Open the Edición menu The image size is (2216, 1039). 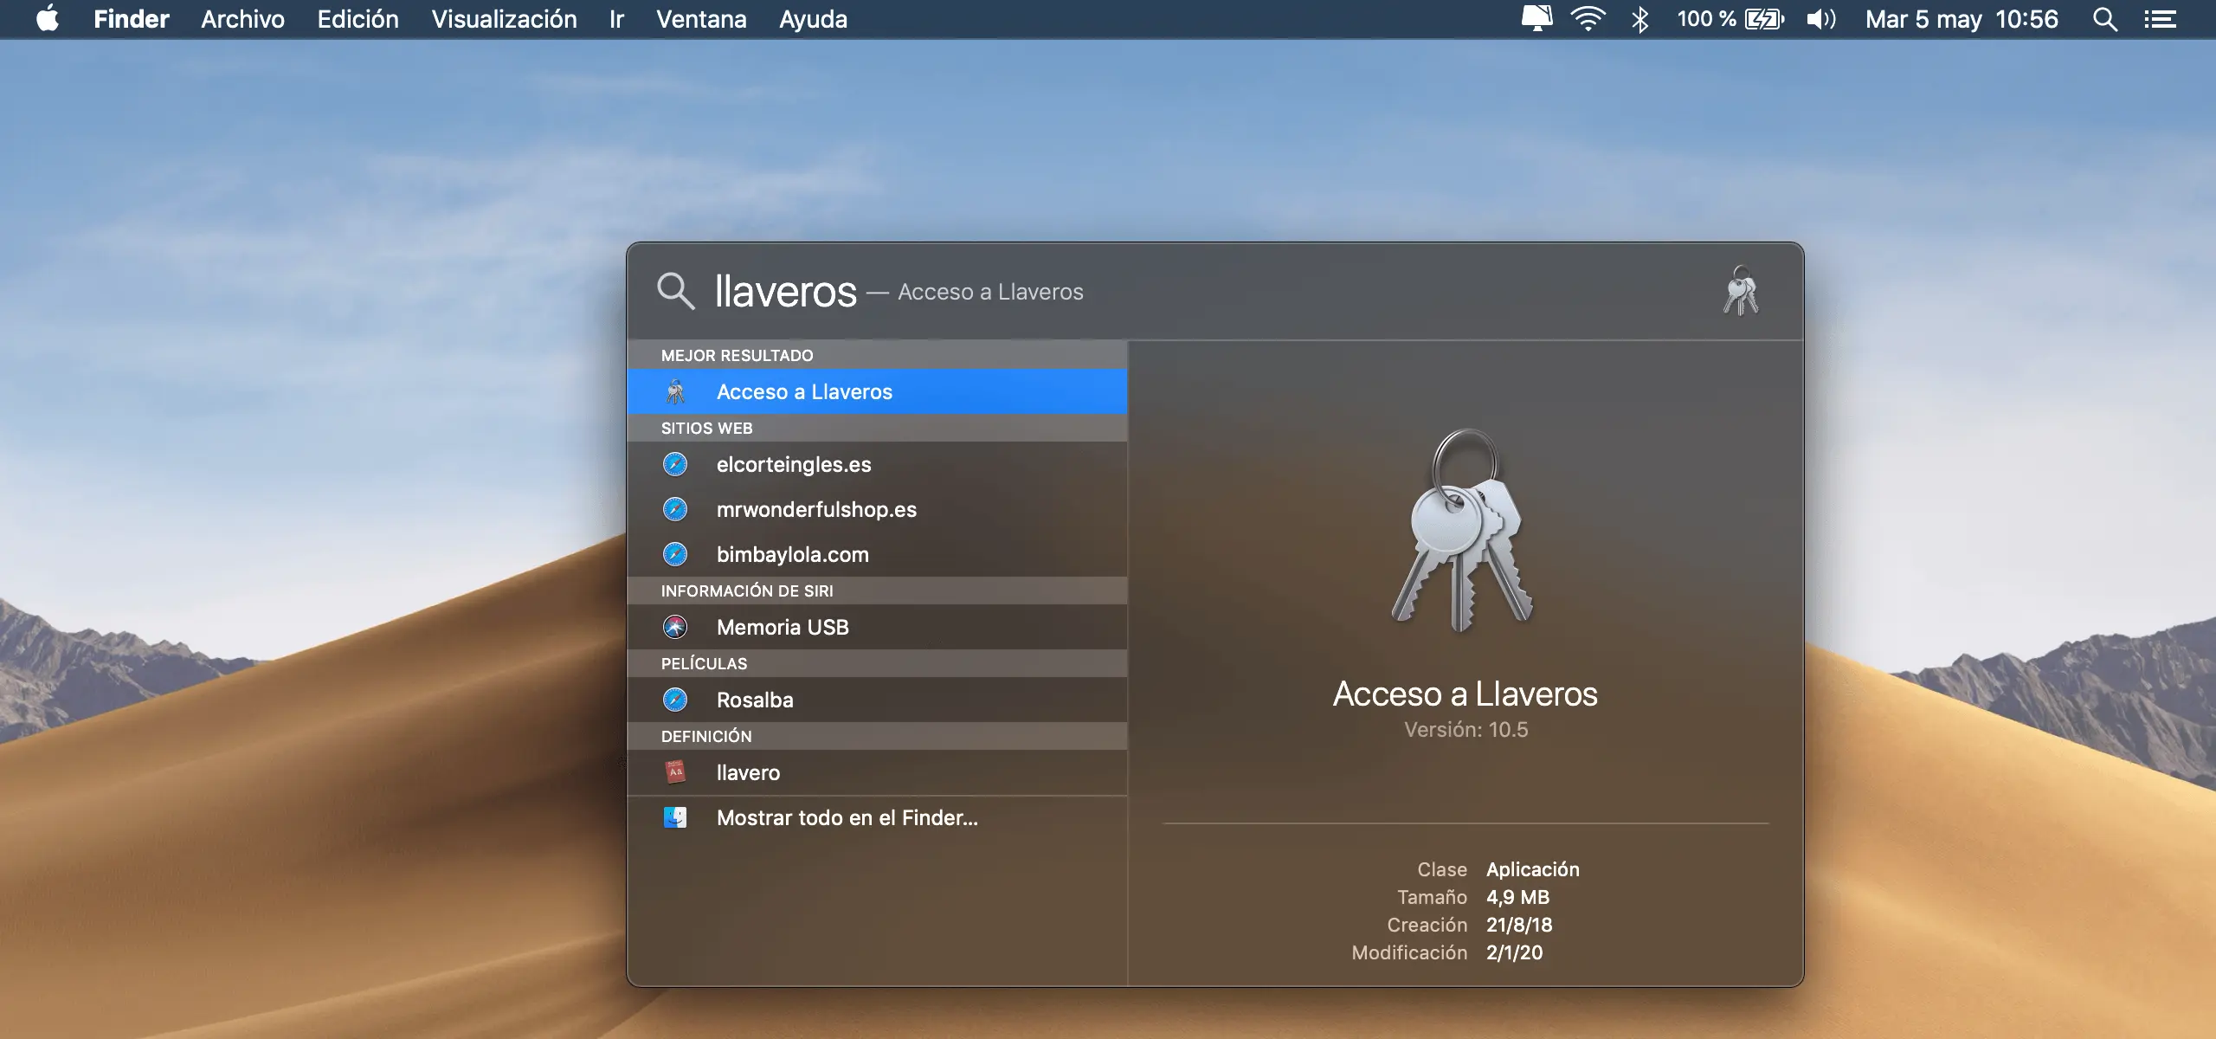coord(358,19)
